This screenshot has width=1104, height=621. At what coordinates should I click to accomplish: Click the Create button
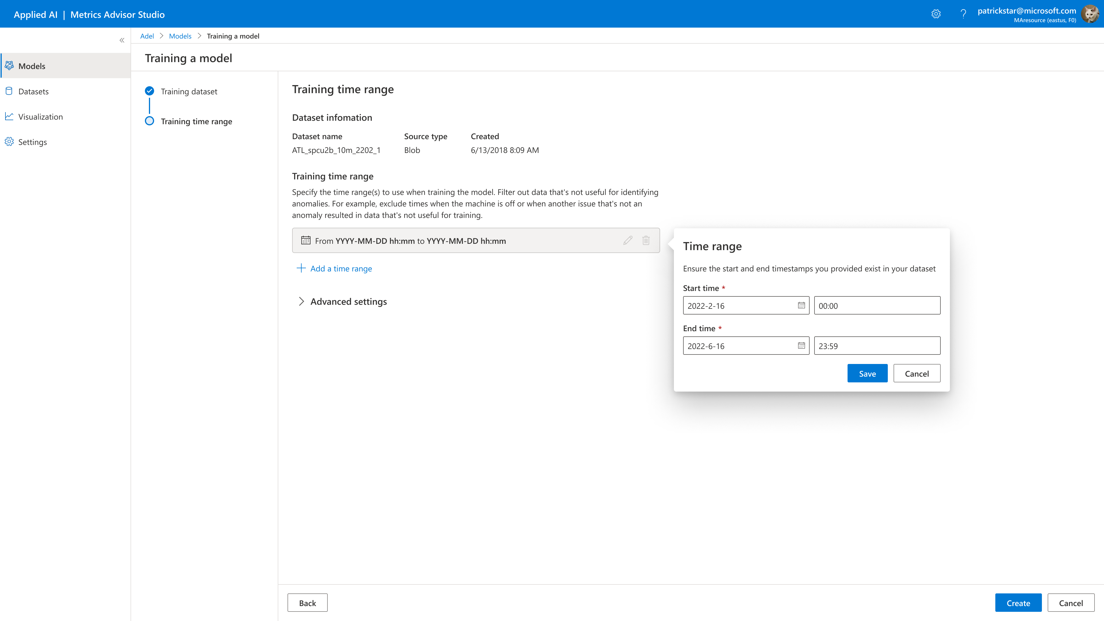[x=1018, y=603]
